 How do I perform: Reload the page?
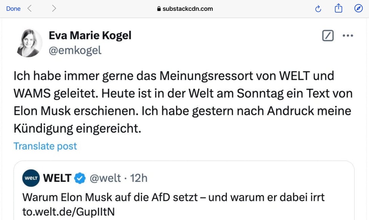pos(318,8)
